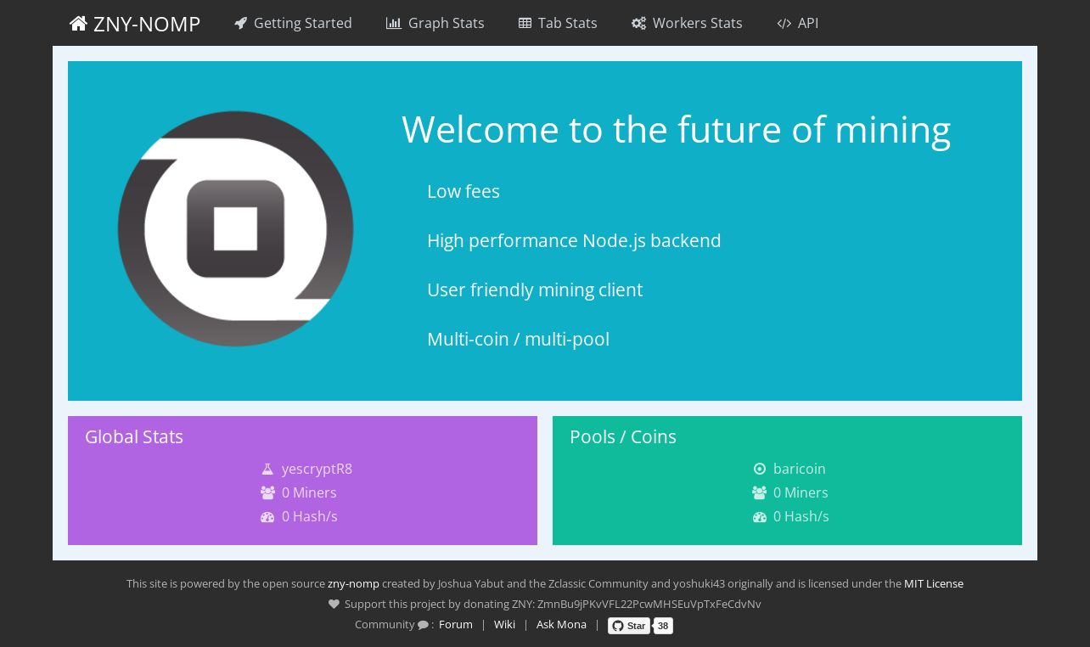Click the GitHub Star button
The height and width of the screenshot is (647, 1090).
[x=629, y=626]
